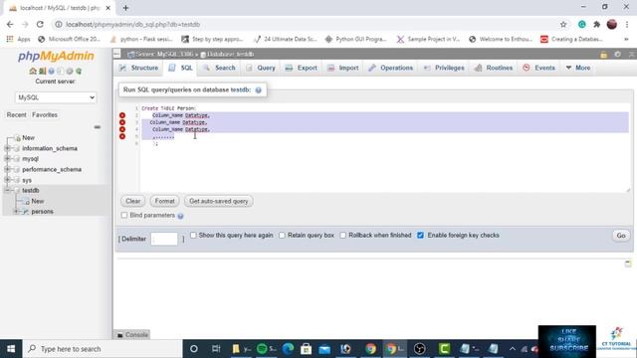Screen dimensions: 637x358
Task: Expand sys database node
Action: pyautogui.click(x=7, y=180)
